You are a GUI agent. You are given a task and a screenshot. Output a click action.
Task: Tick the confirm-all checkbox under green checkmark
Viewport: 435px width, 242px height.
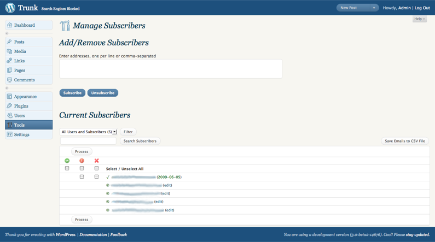[67, 168]
